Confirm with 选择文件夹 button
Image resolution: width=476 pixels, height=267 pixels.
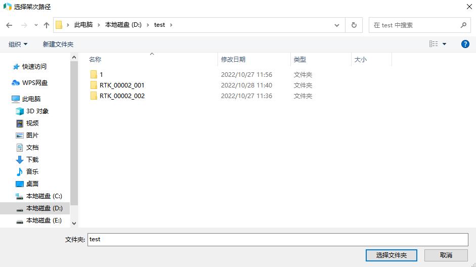392,255
